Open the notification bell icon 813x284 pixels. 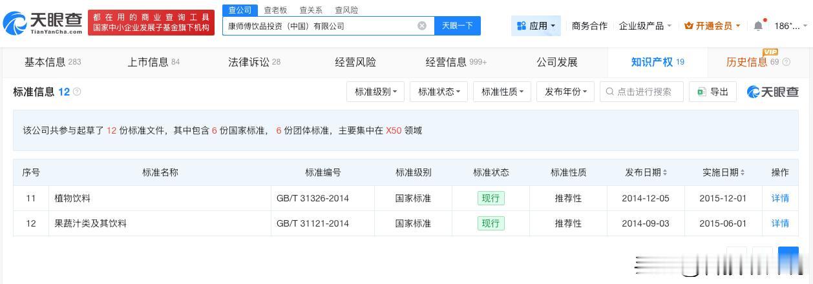click(x=758, y=26)
